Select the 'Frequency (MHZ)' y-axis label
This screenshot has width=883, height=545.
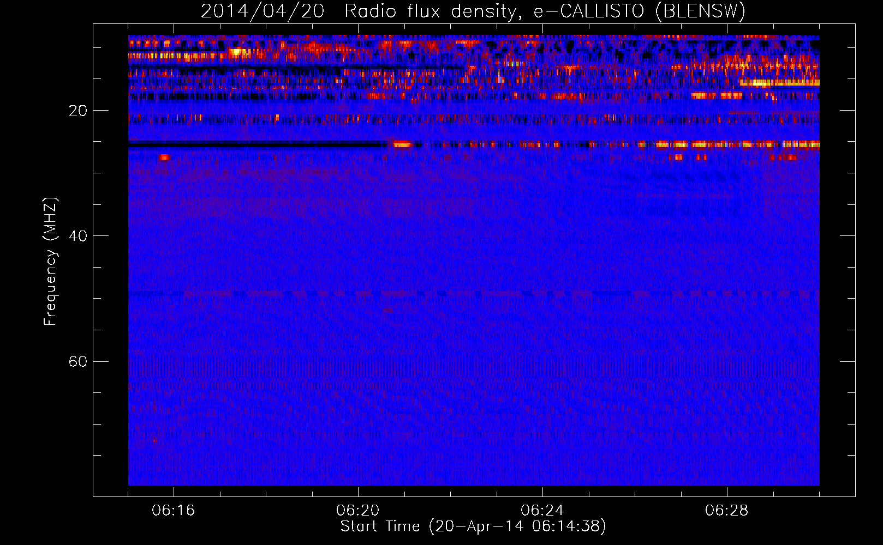coord(50,262)
